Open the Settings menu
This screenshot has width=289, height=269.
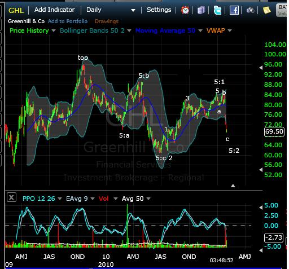click(x=159, y=10)
